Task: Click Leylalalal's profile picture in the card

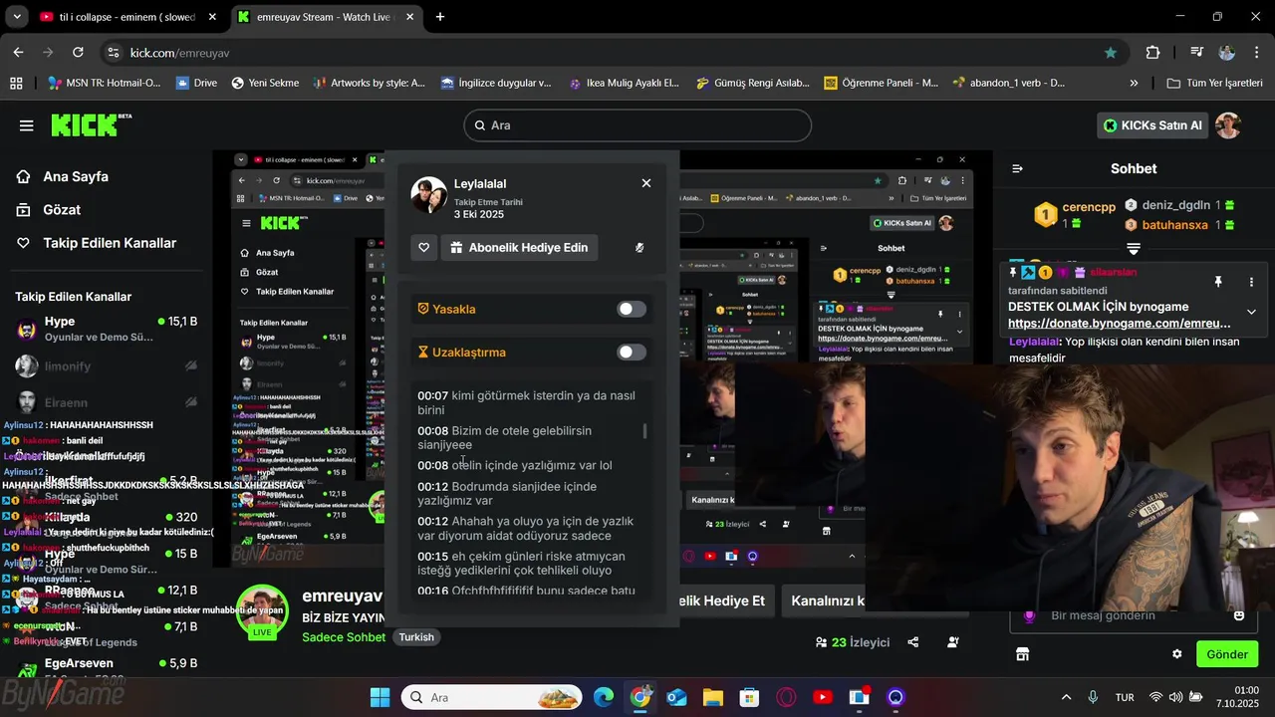Action: pos(429,195)
